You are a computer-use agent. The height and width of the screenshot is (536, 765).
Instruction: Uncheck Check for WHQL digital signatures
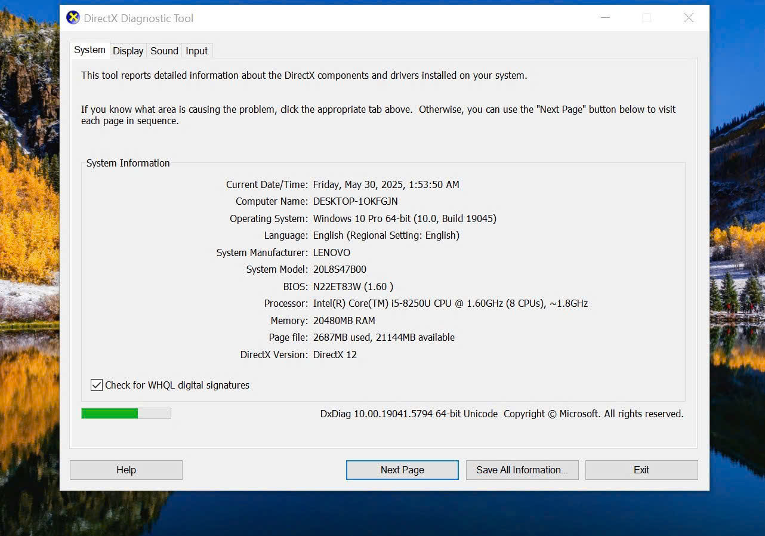97,385
